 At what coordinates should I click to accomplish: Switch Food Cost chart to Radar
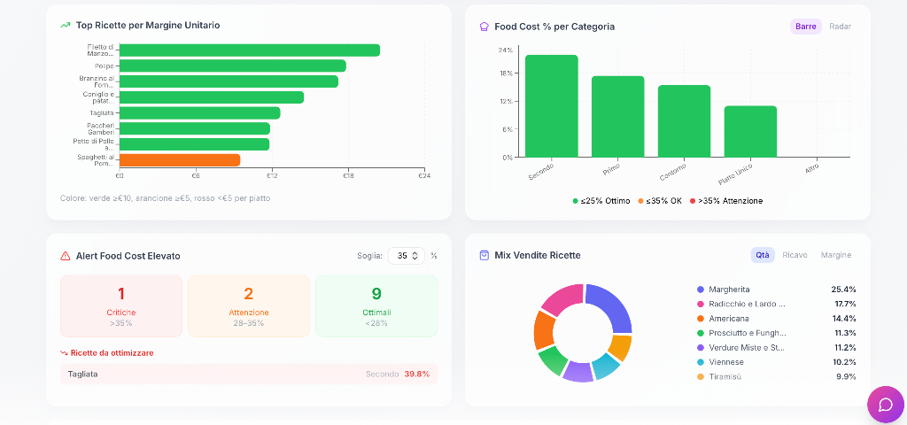coord(840,27)
